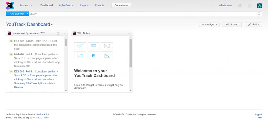Click the Wiki Notes widget YT icon
This screenshot has height=125, width=268.
pos(74,33)
